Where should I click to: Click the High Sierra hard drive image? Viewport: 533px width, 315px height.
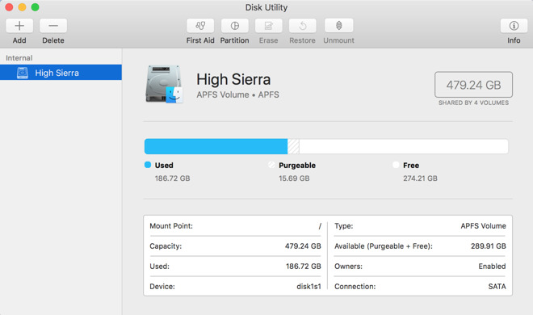[165, 84]
